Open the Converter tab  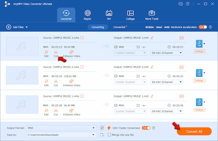[66, 15]
